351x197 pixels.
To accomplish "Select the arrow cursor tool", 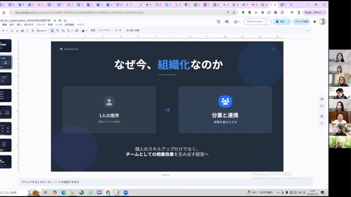I will point(52,30).
